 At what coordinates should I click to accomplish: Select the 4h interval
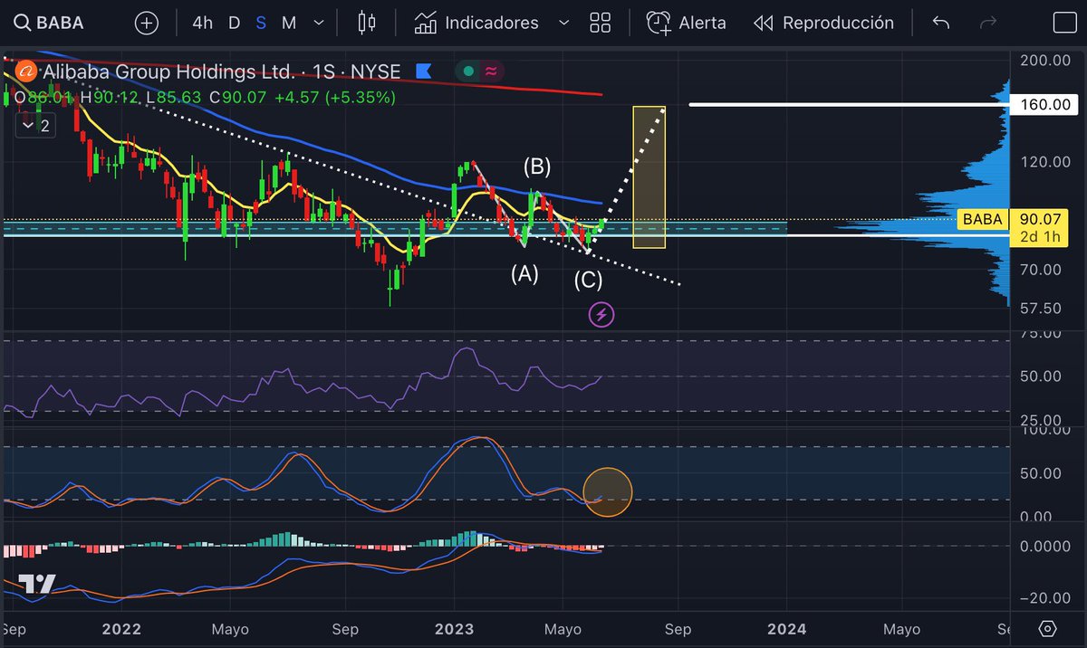pyautogui.click(x=202, y=23)
